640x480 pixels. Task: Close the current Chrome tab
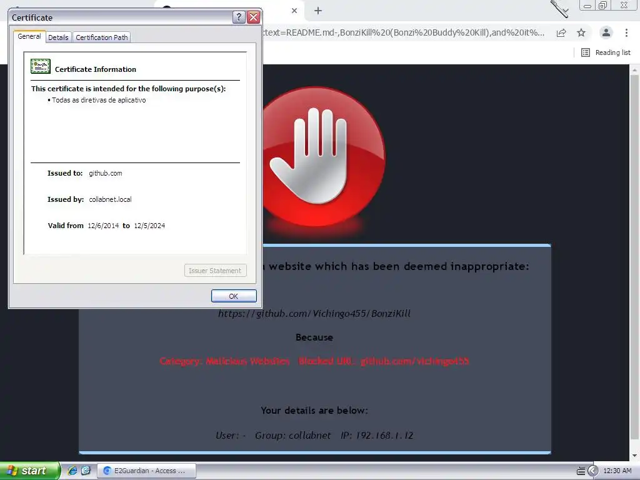[294, 11]
